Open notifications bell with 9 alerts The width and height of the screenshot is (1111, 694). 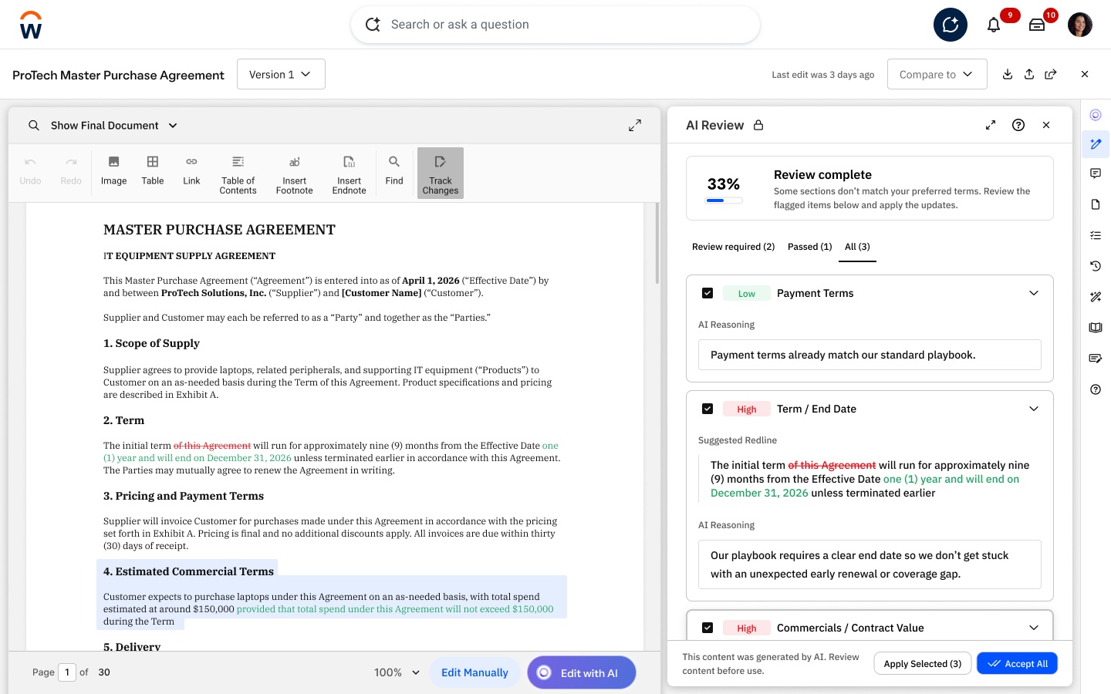[x=994, y=24]
